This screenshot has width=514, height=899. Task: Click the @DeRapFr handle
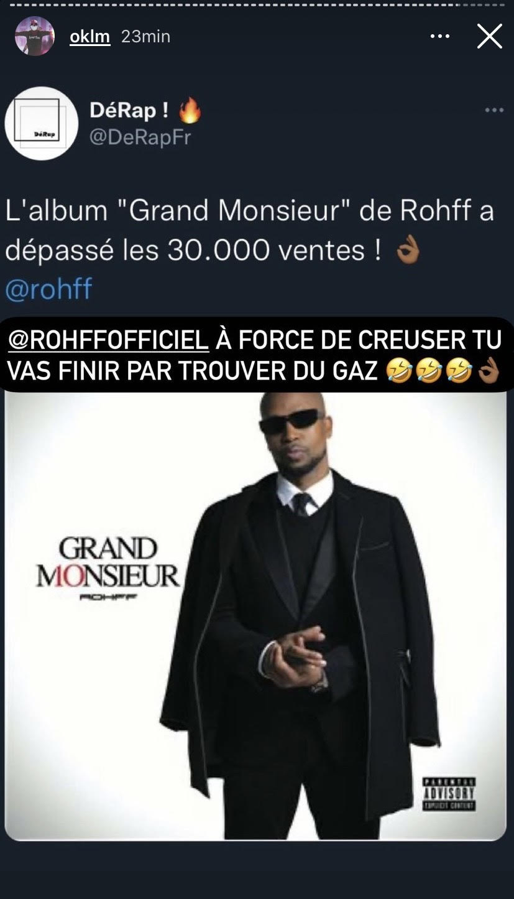pyautogui.click(x=140, y=137)
